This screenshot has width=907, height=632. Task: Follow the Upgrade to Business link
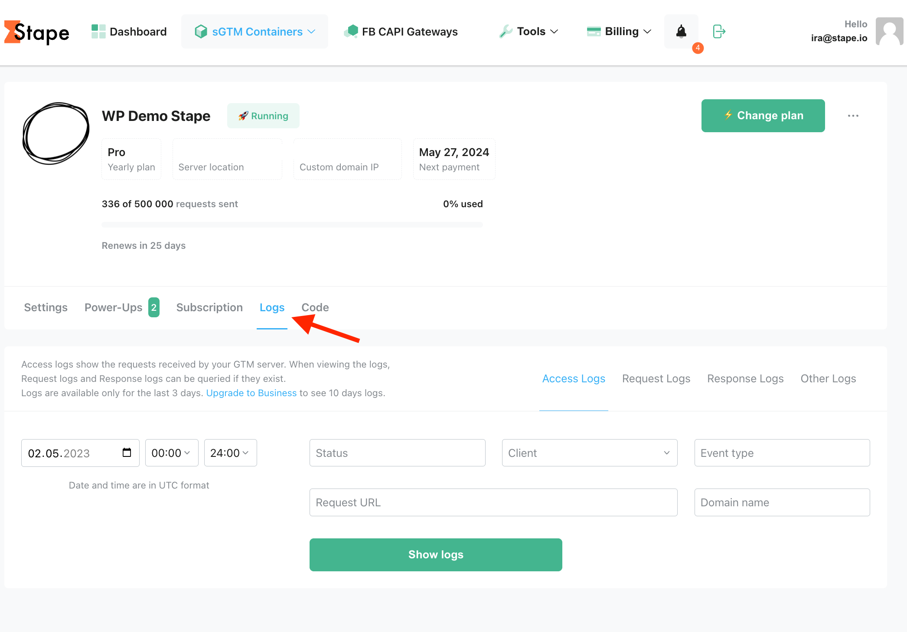pyautogui.click(x=251, y=393)
